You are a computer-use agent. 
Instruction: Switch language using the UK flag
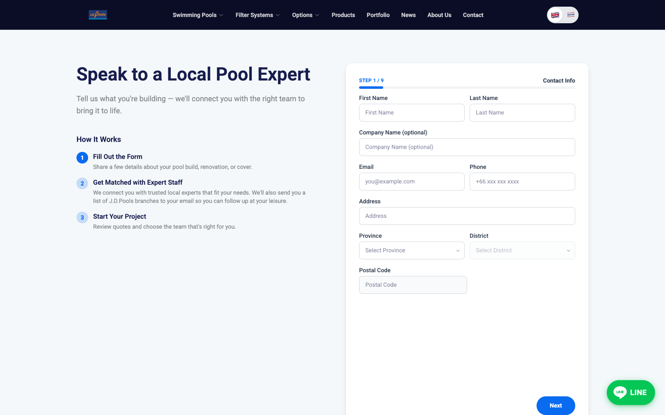[555, 15]
